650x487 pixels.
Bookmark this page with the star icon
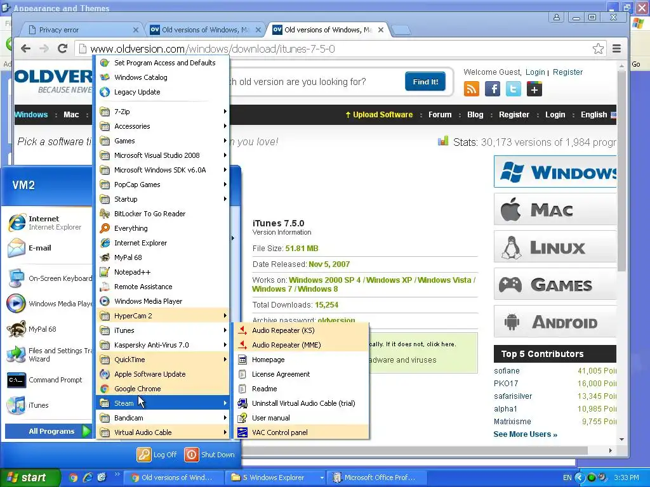[x=598, y=49]
